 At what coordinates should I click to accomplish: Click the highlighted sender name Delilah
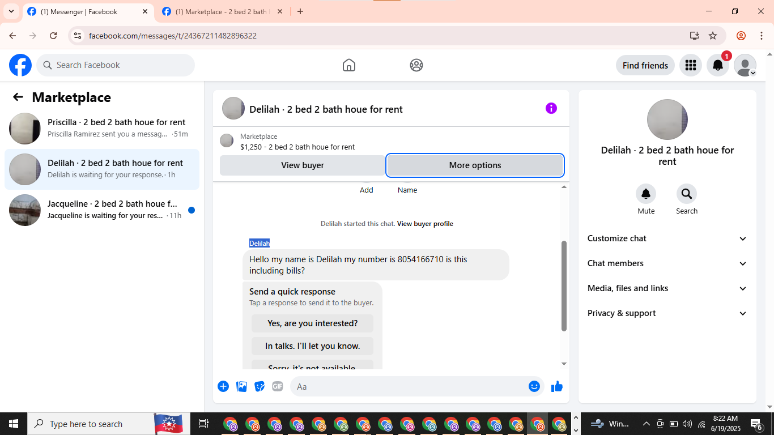coord(260,243)
